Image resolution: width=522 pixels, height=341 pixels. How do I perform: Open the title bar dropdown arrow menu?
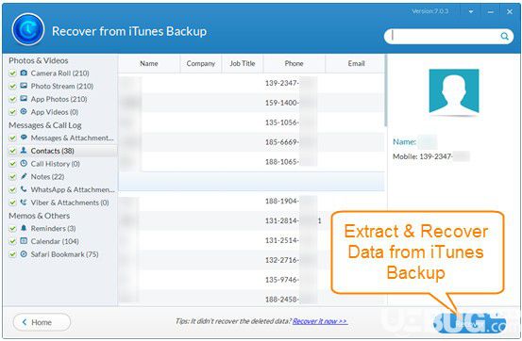coord(471,11)
